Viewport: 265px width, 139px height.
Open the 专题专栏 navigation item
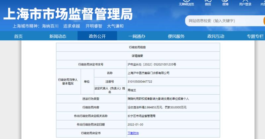pyautogui.click(x=255, y=36)
